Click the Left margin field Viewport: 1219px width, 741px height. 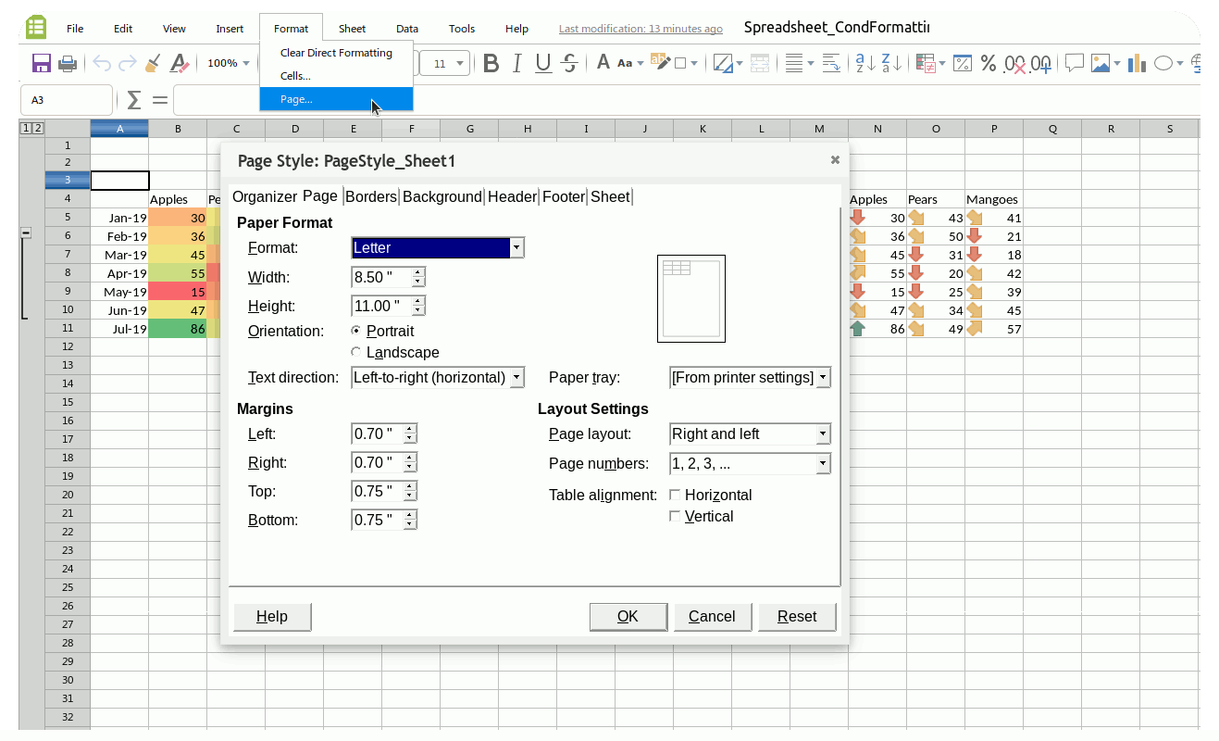378,433
